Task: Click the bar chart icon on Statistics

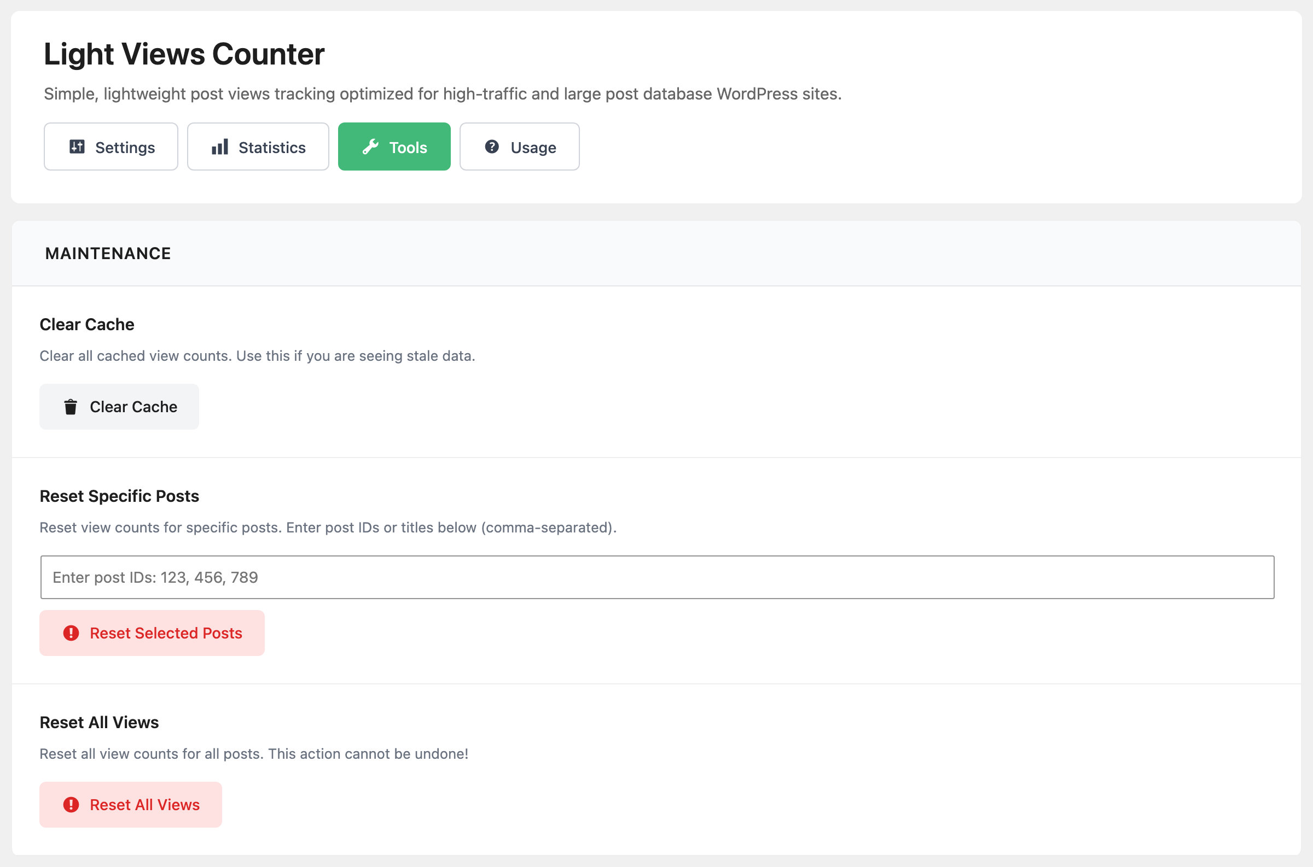Action: [220, 147]
